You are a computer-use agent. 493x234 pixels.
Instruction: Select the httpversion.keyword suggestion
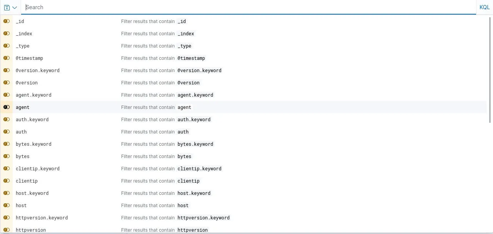pos(243,218)
